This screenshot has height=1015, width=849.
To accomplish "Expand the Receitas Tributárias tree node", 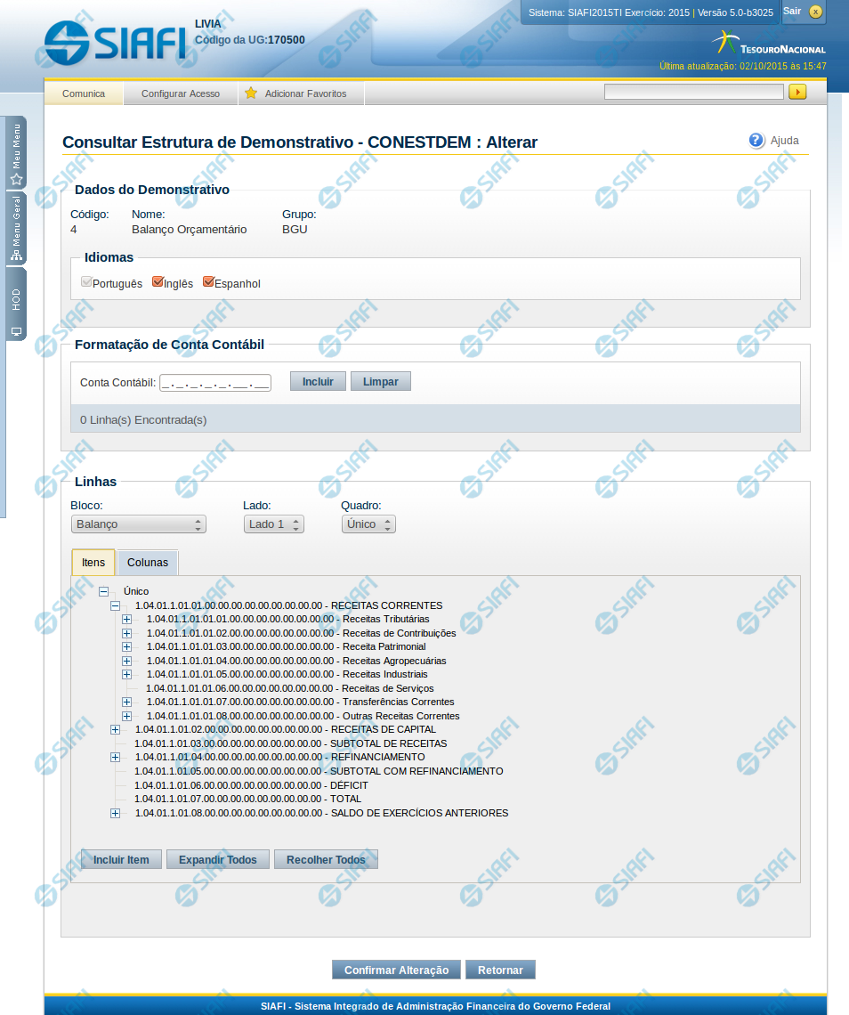I will click(x=126, y=619).
